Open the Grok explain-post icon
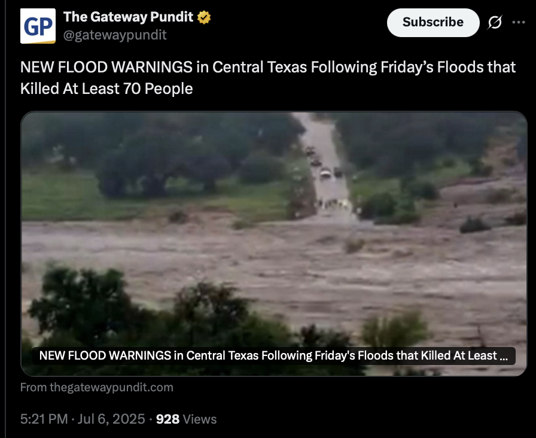Image resolution: width=536 pixels, height=438 pixels. (495, 23)
